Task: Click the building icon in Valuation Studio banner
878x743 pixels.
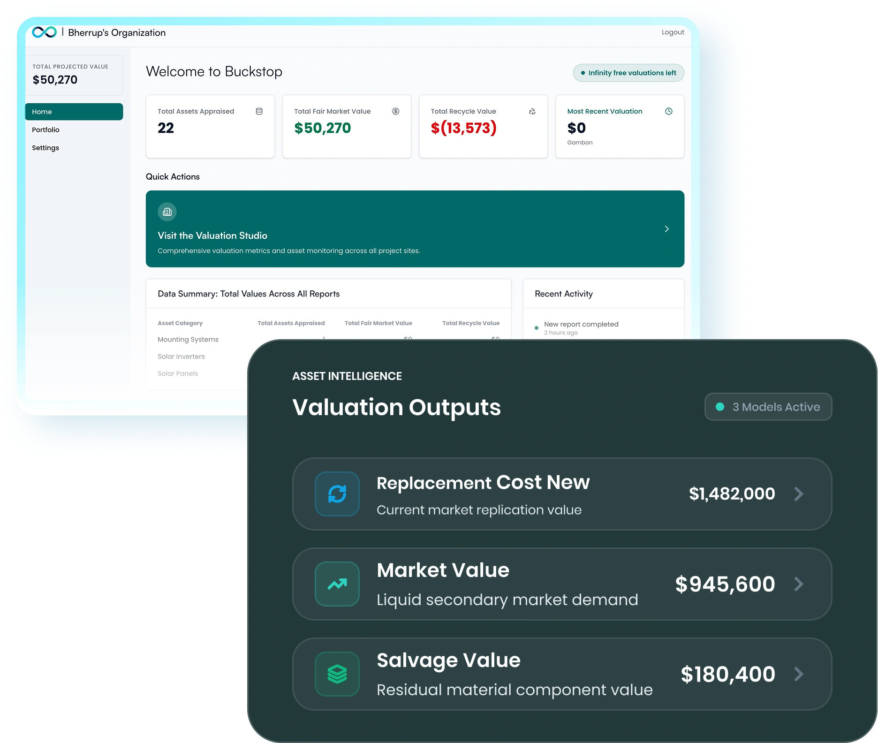Action: pyautogui.click(x=167, y=212)
